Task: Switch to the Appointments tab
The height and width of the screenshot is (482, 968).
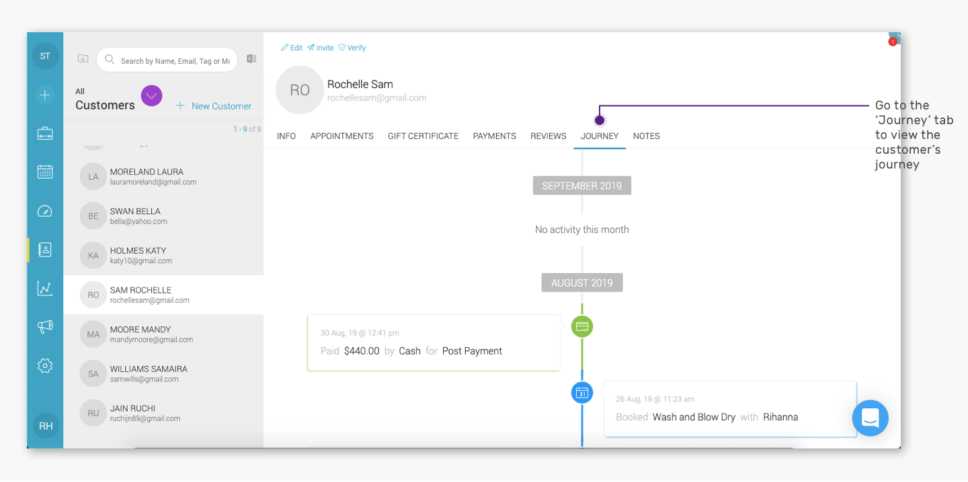Action: pyautogui.click(x=342, y=136)
